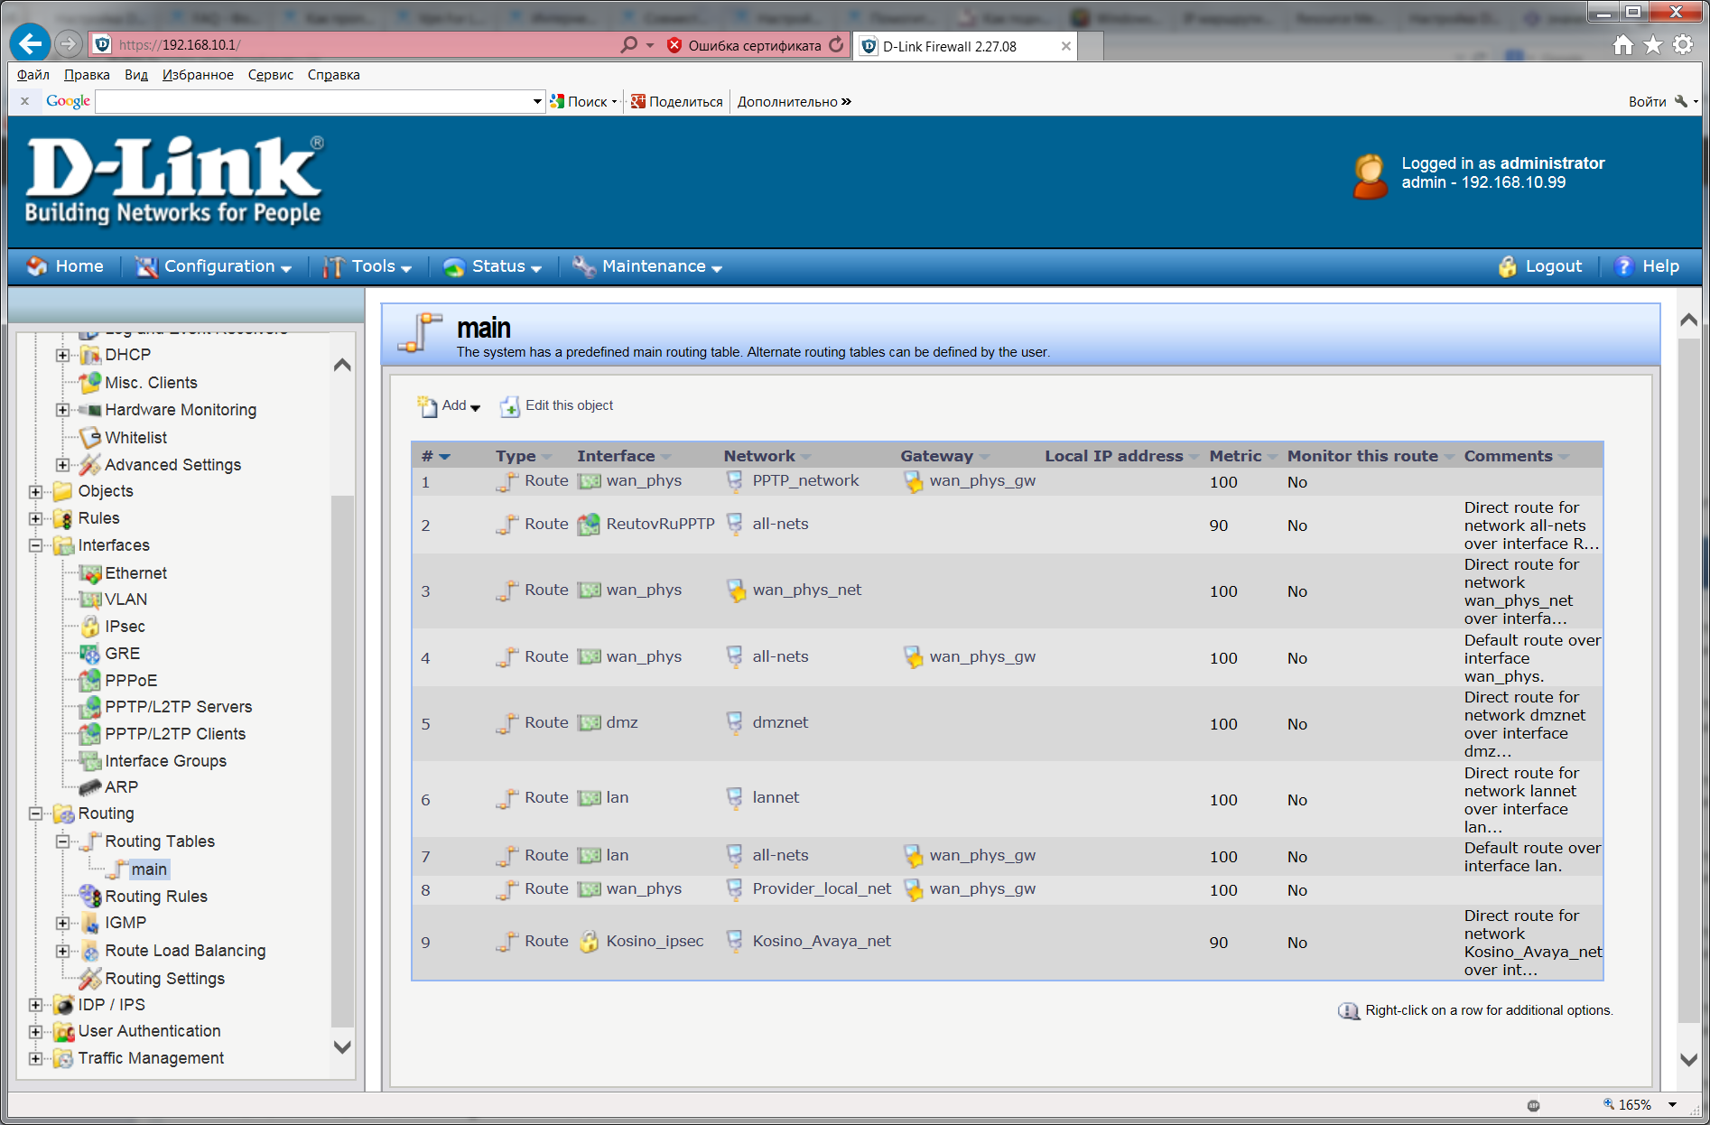Sort the table by Metric column
The image size is (1710, 1125).
[x=1235, y=456]
